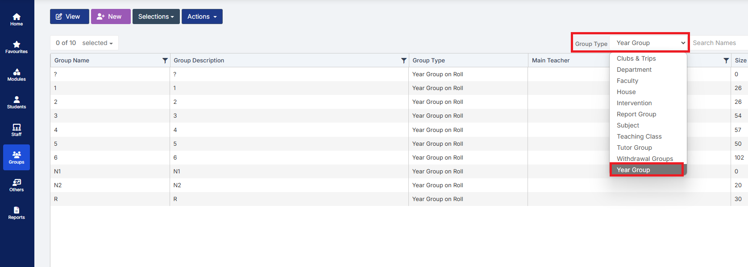Open the Staff sidebar section

17,130
